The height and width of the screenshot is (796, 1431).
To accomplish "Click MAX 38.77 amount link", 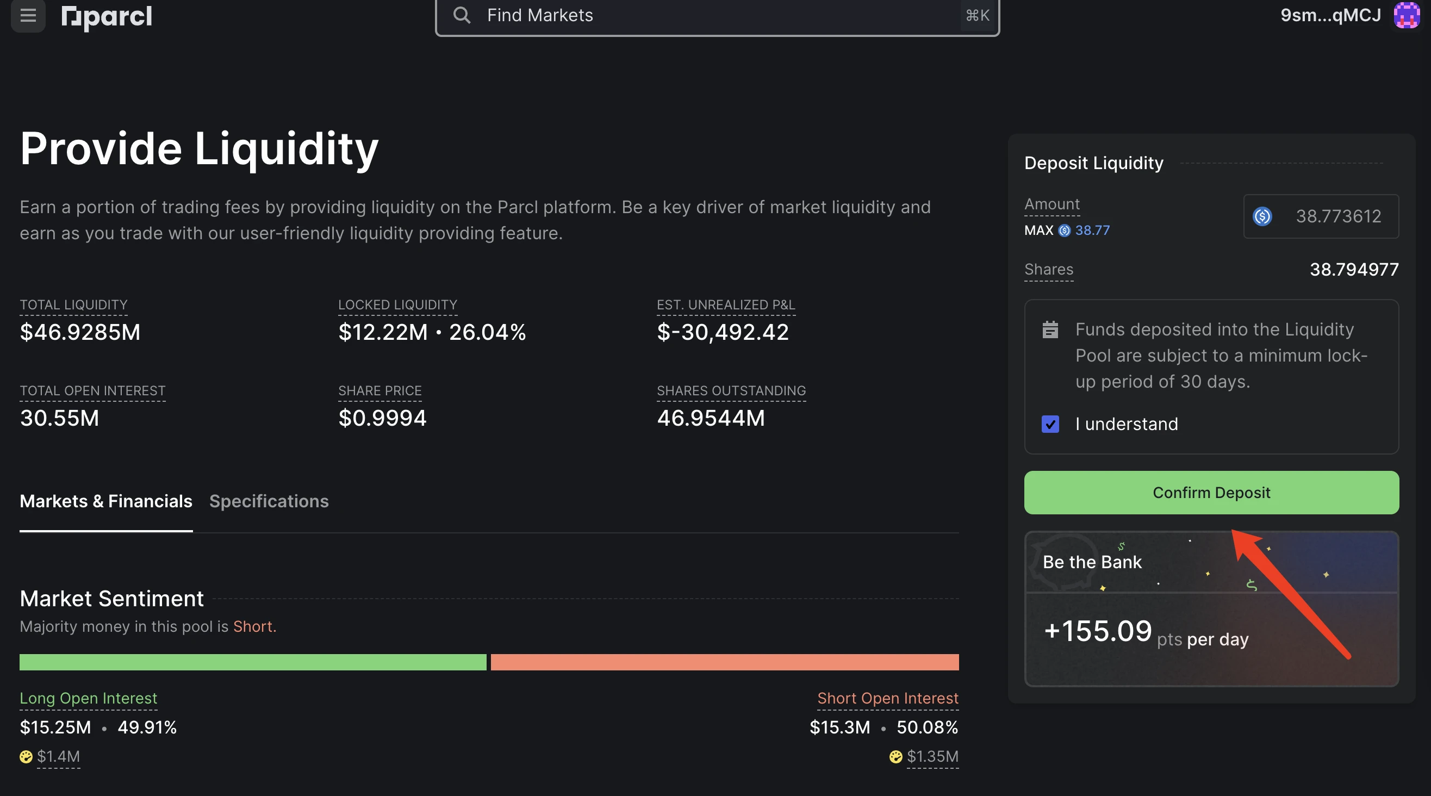I will (x=1092, y=231).
